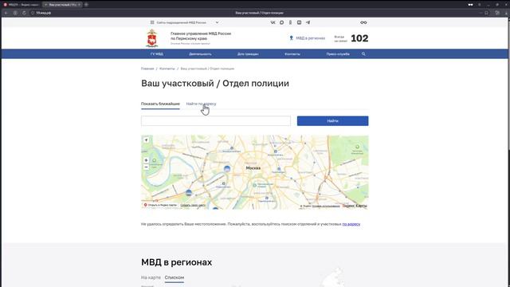Click the browser button between back and reload
The width and height of the screenshot is (510, 287).
(x=15, y=13)
